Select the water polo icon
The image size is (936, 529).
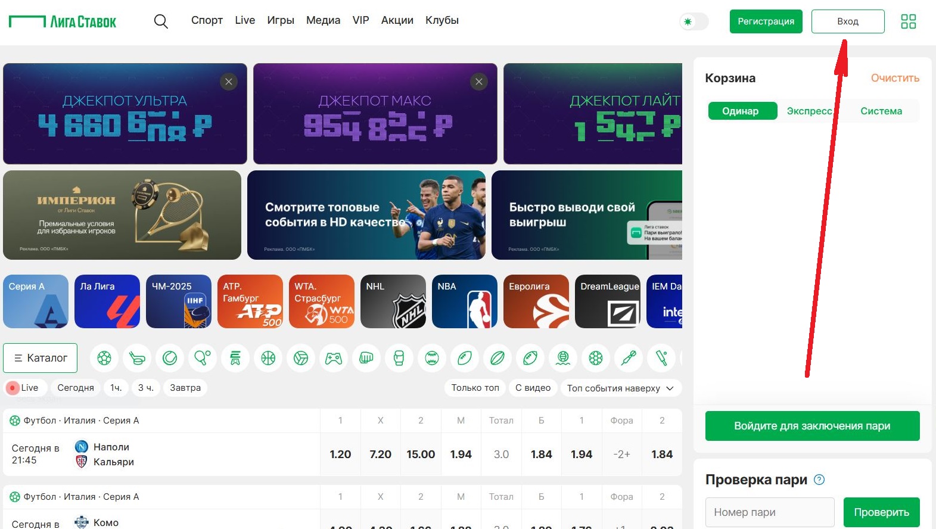[563, 358]
